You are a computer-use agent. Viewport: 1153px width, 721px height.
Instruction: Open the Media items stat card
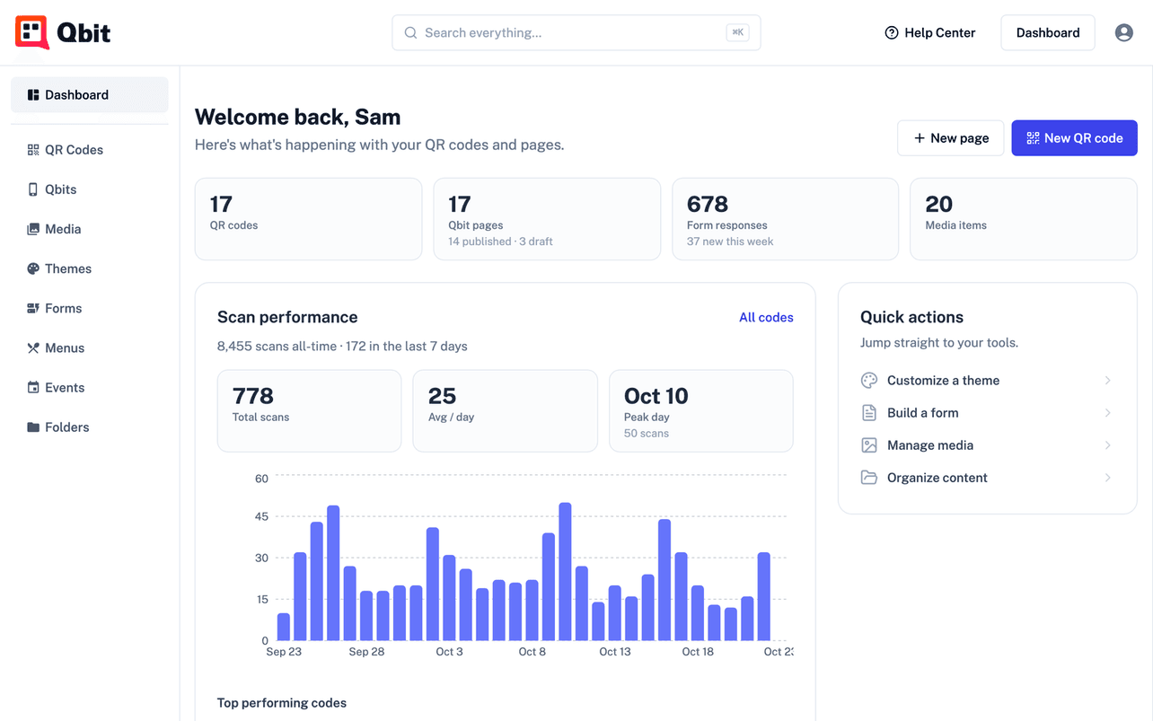pyautogui.click(x=1024, y=219)
